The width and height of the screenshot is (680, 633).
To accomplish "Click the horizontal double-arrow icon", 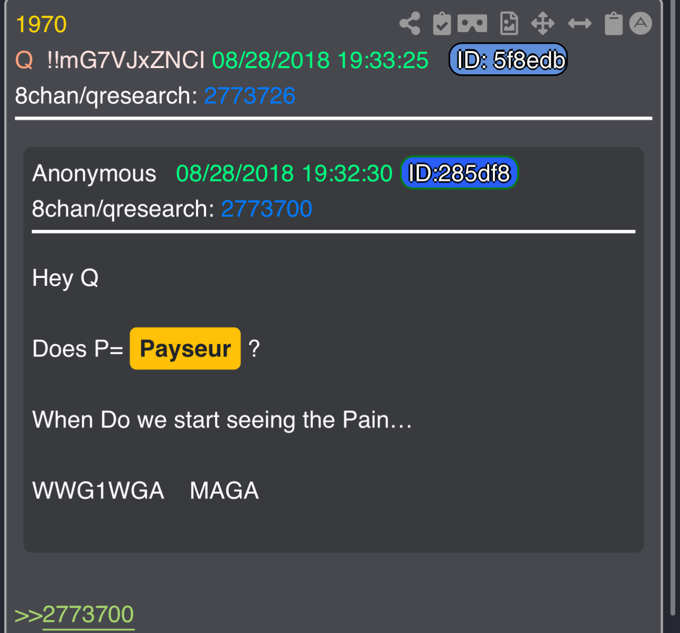I will [x=580, y=24].
